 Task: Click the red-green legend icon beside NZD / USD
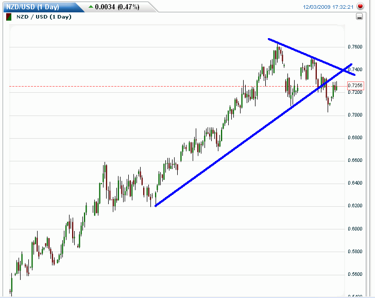coord(9,17)
